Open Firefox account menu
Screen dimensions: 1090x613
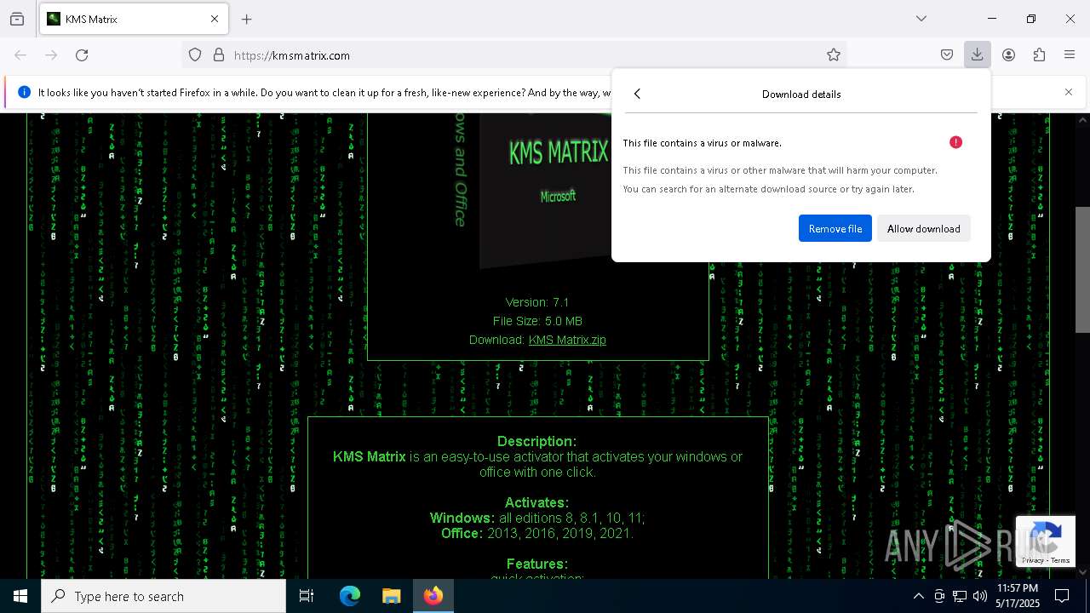(x=1008, y=55)
